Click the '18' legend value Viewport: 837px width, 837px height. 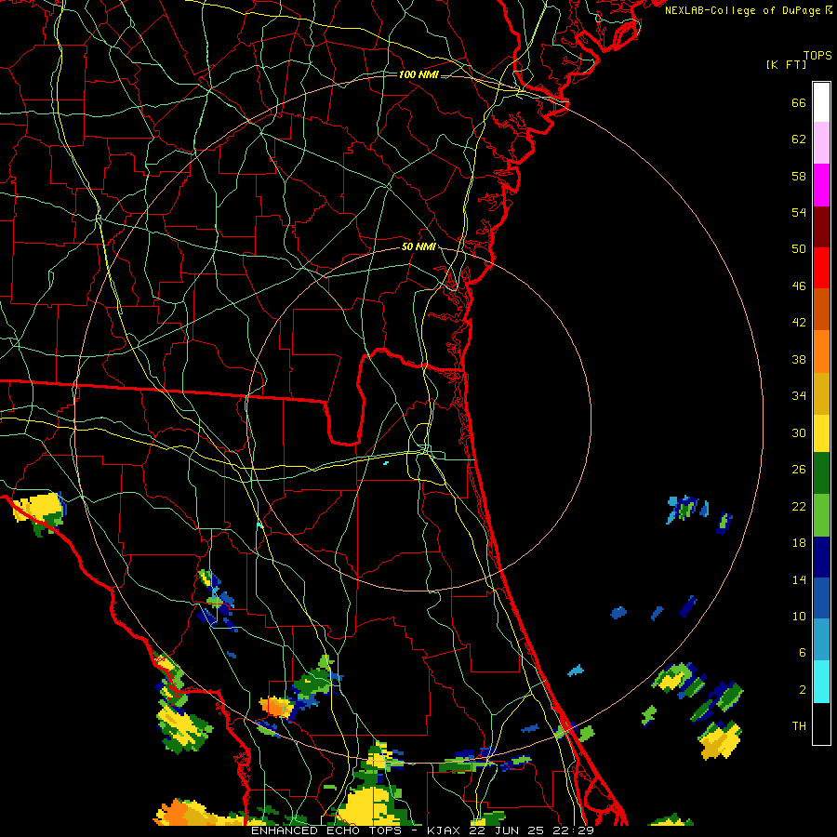coord(799,543)
